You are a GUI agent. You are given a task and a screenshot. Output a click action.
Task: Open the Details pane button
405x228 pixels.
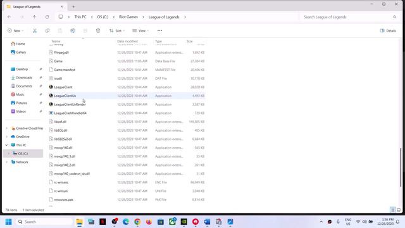388,31
